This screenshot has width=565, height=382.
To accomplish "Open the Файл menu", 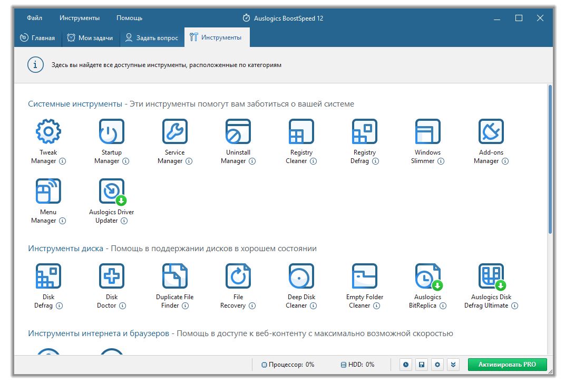I will click(35, 17).
